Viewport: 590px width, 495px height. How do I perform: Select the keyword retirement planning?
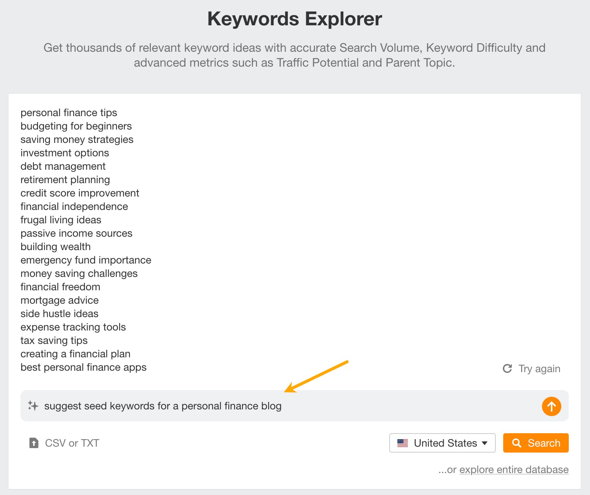coord(65,179)
